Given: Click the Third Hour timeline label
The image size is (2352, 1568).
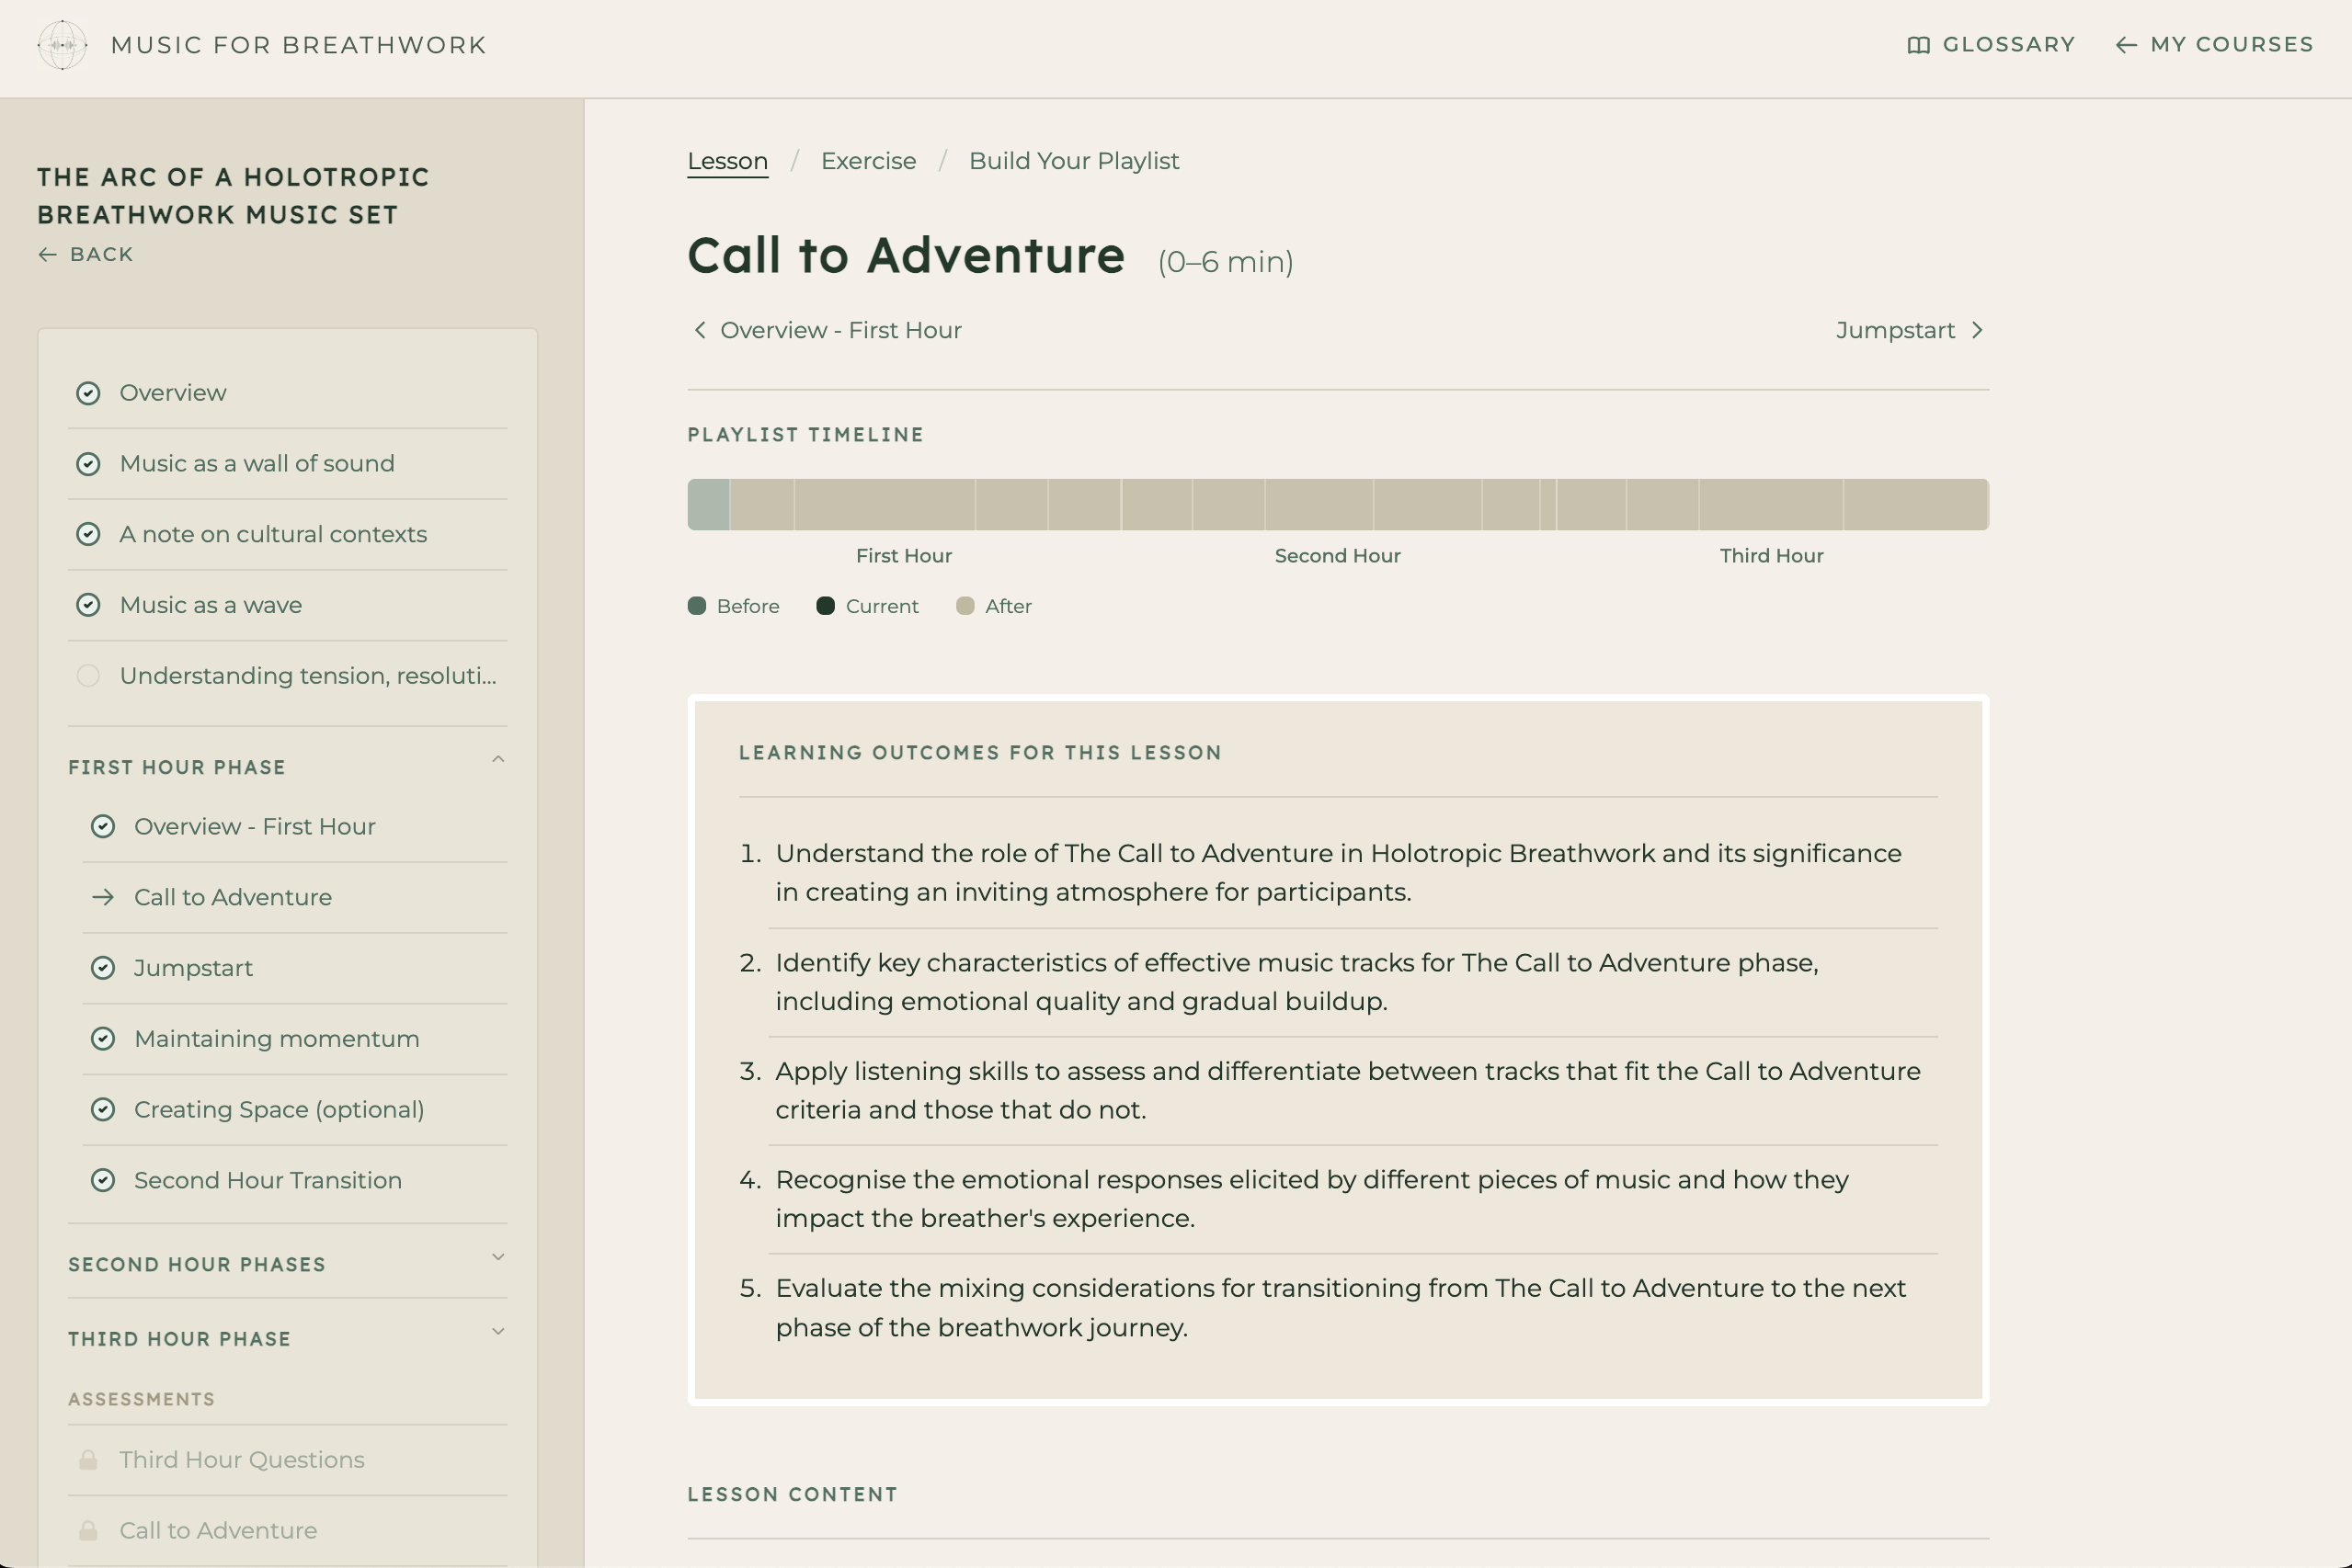Looking at the screenshot, I should point(1772,556).
